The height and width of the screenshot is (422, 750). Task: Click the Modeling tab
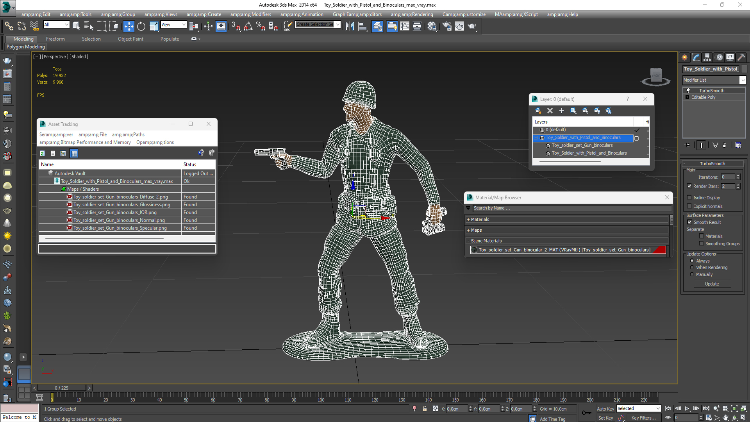point(24,38)
